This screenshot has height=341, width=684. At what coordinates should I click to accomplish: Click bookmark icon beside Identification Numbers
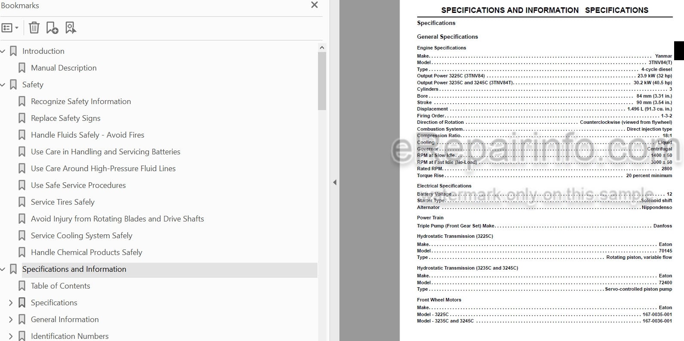tap(22, 336)
